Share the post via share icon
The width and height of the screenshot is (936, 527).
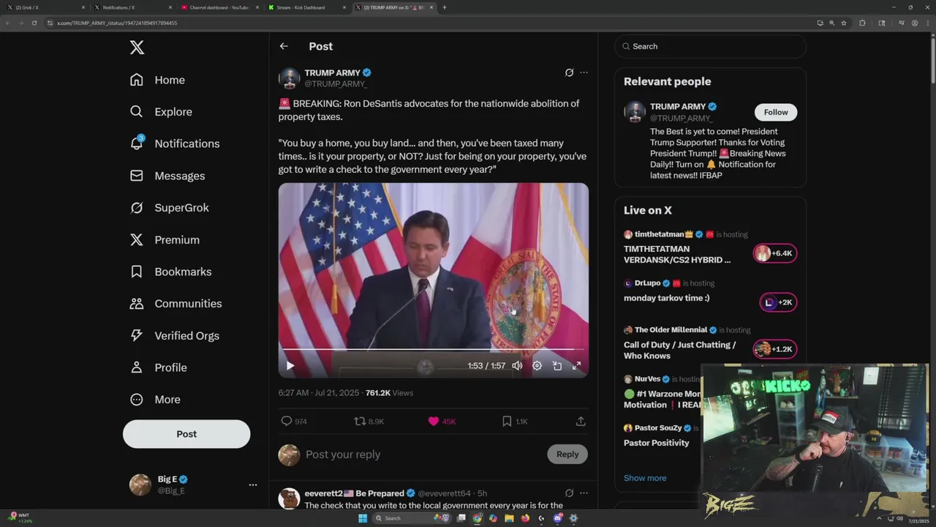[581, 421]
